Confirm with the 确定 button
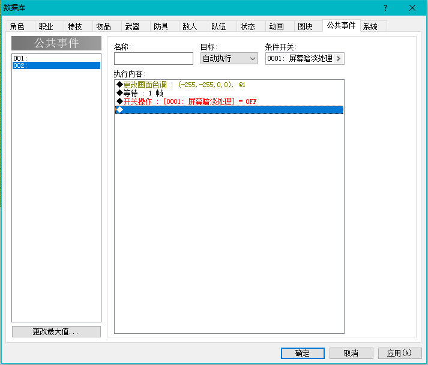Viewport: 428px width, 365px height. (303, 353)
